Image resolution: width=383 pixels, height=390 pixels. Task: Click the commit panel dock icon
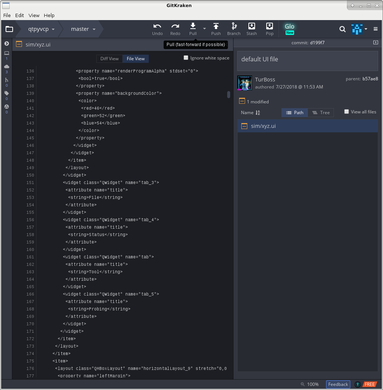(x=376, y=42)
